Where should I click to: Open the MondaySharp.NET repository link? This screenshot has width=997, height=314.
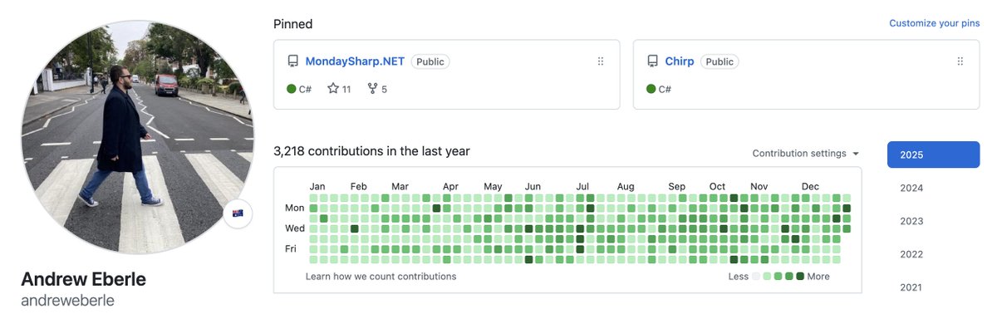pos(355,61)
